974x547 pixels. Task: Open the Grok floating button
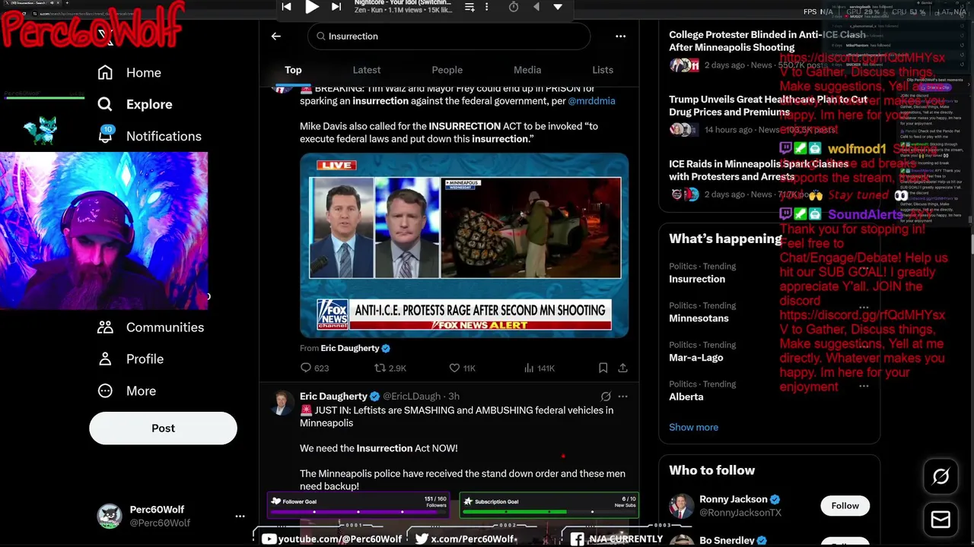(x=941, y=477)
